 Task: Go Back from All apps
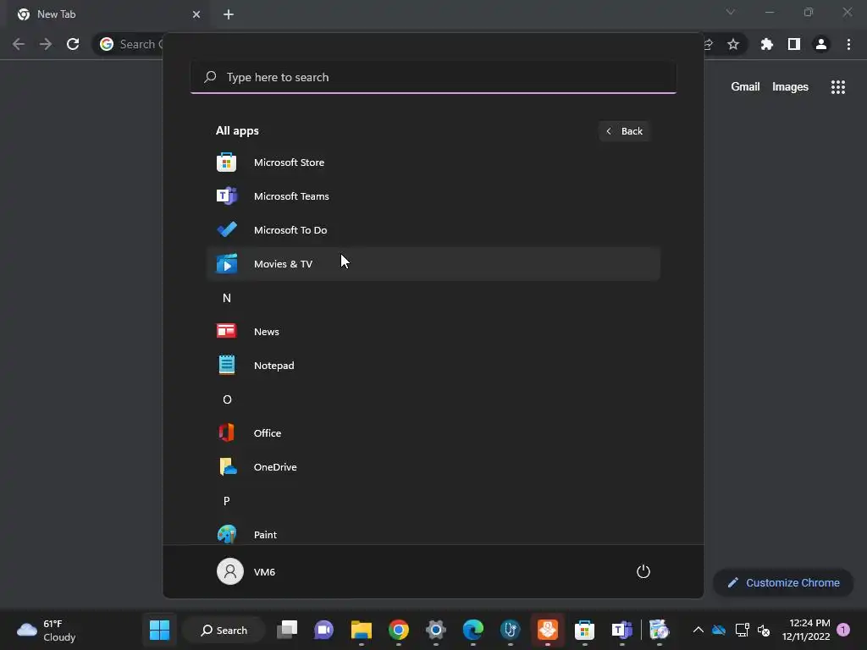(624, 131)
